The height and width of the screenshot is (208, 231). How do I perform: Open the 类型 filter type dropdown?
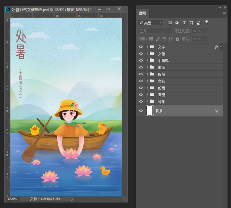(x=151, y=23)
